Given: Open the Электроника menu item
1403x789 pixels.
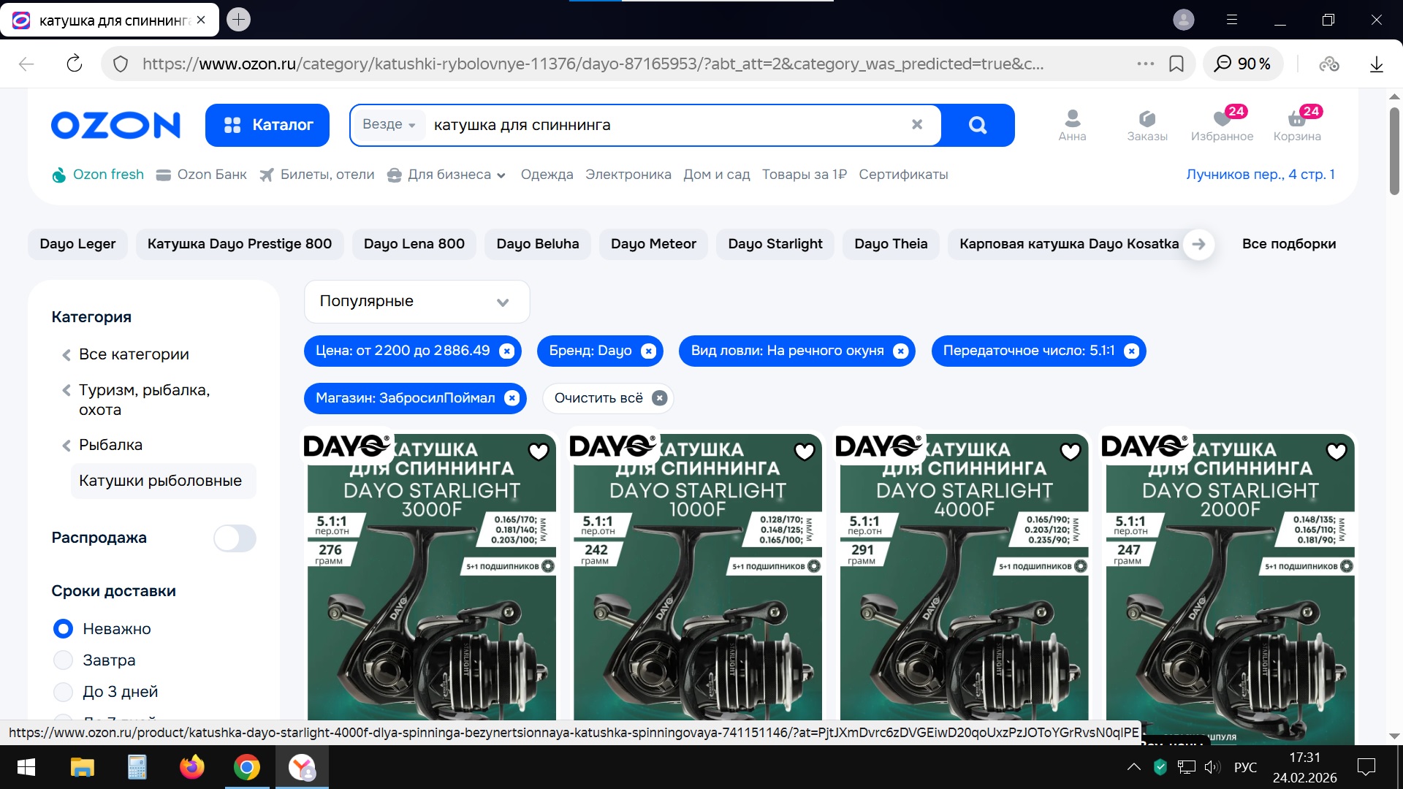Looking at the screenshot, I should 628,175.
